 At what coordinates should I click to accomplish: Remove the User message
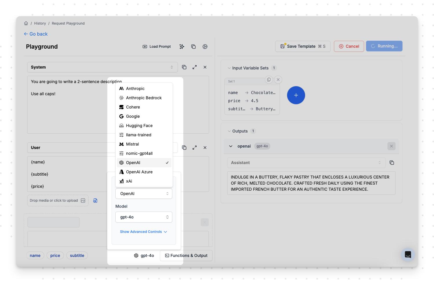tap(205, 148)
